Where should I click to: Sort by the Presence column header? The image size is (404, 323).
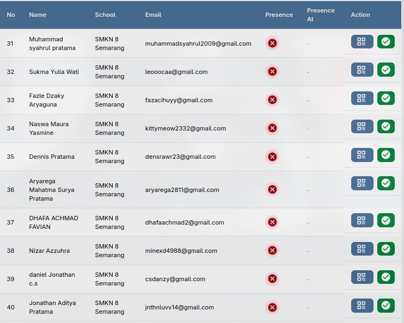279,15
